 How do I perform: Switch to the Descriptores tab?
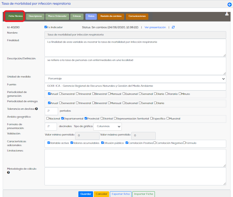[35, 17]
